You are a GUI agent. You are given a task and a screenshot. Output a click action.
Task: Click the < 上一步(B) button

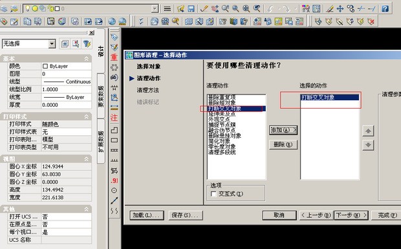pyautogui.click(x=317, y=215)
